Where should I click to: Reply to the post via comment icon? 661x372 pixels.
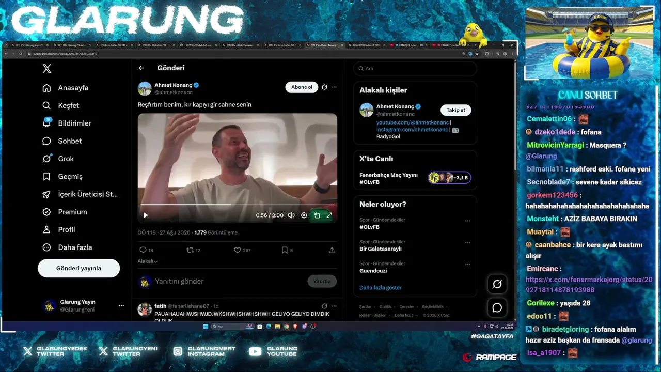tap(143, 250)
